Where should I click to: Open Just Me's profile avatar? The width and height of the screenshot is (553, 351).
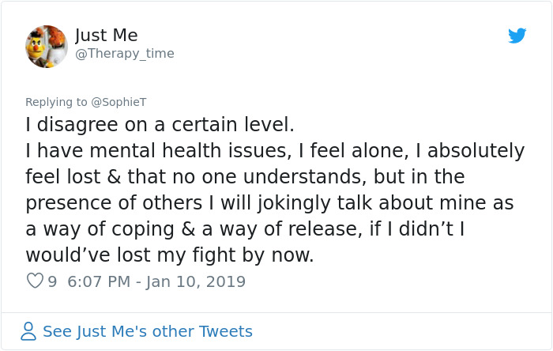tap(47, 46)
